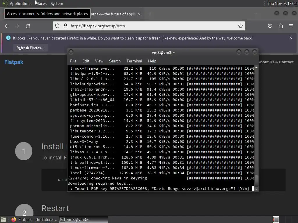
Task: Click the distribution logo icon in top panel
Action: (5, 3)
